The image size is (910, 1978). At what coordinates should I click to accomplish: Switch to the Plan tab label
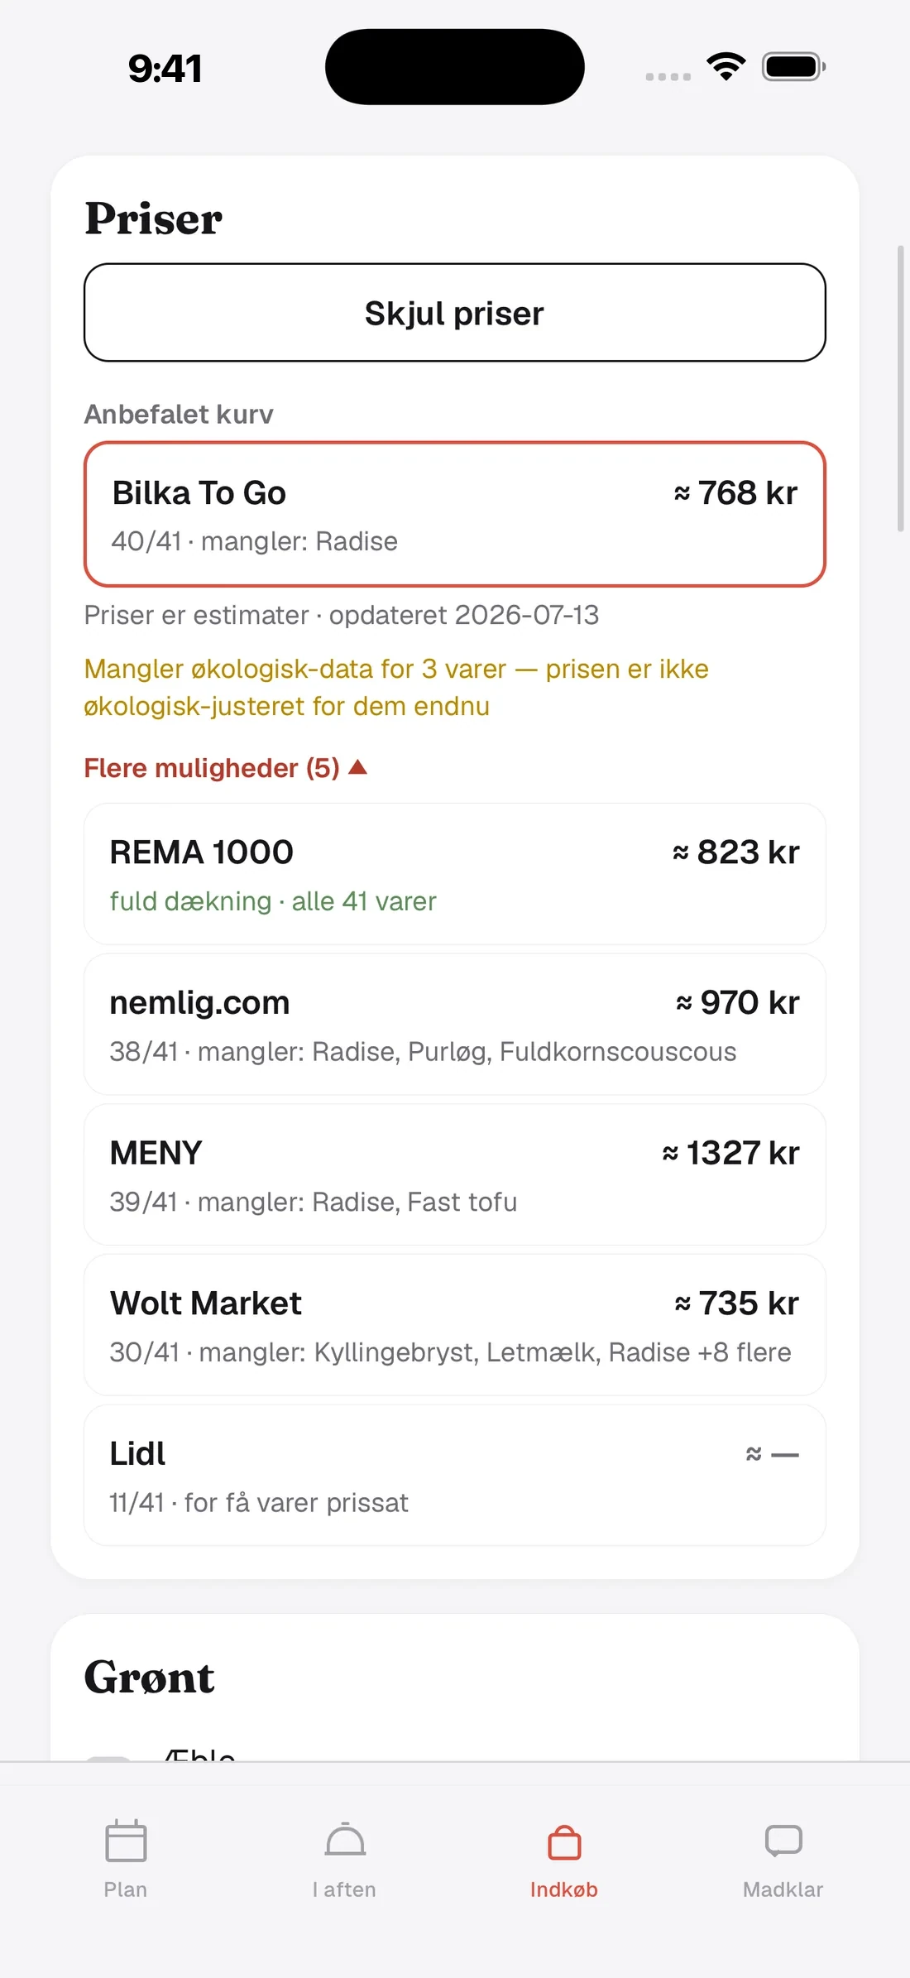[x=126, y=1889]
